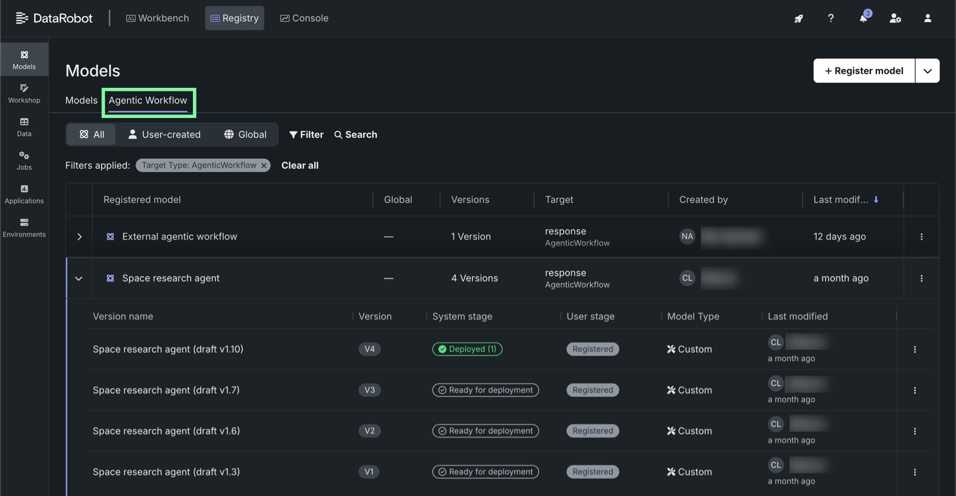Select the All models toggle
Screen dimensions: 956x496
(x=91, y=134)
